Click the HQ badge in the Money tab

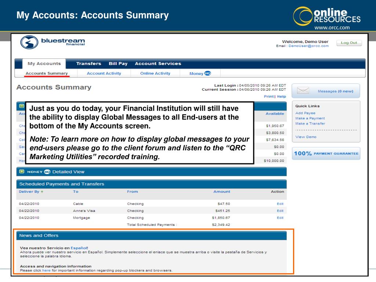pos(207,73)
